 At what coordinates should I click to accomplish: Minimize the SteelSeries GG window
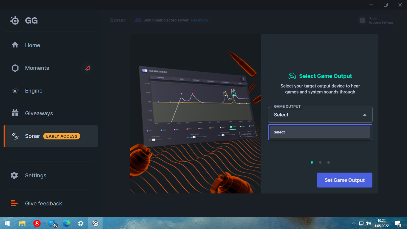coord(372,5)
